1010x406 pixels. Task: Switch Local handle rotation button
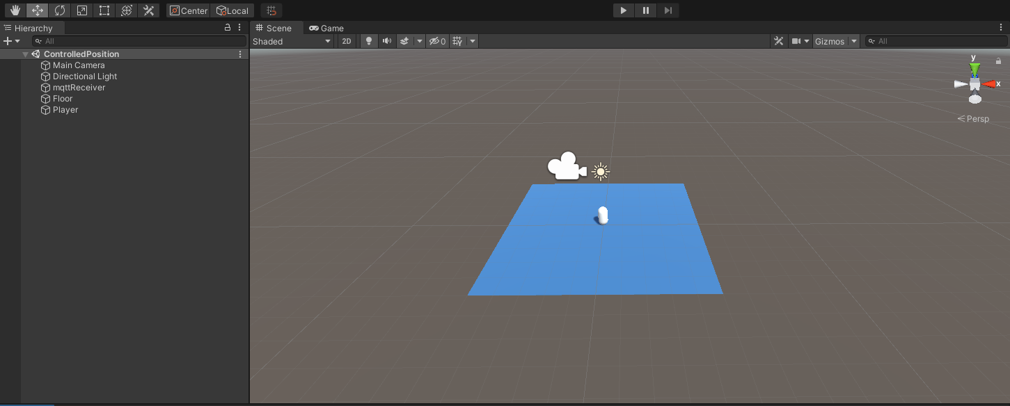(232, 10)
